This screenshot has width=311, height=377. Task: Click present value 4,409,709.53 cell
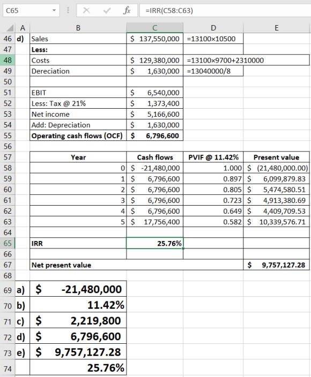[276, 211]
